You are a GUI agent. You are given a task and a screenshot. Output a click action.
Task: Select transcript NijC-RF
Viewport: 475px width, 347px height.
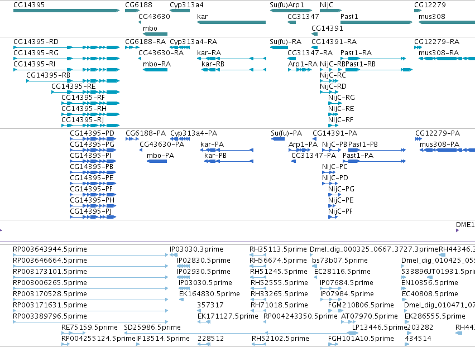tap(341, 120)
